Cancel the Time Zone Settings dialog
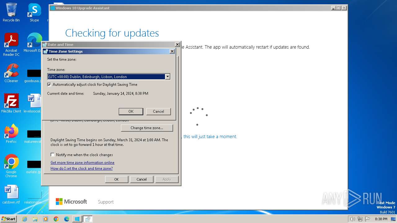This screenshot has height=223, width=397. [x=158, y=111]
